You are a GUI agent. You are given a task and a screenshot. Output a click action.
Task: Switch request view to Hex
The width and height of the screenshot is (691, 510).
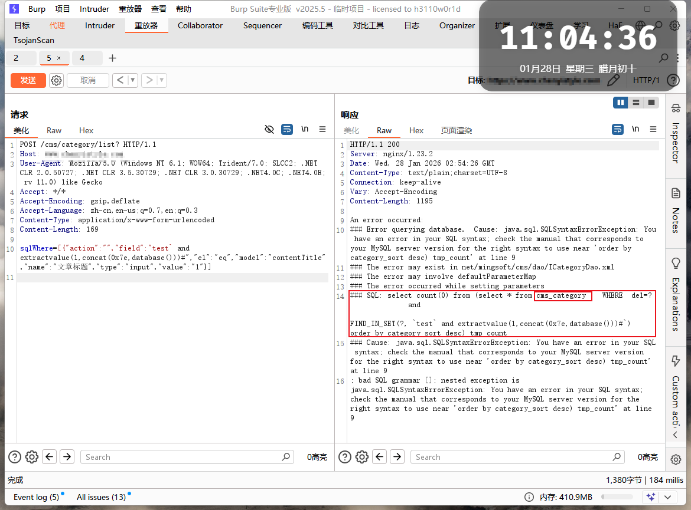[x=86, y=131]
